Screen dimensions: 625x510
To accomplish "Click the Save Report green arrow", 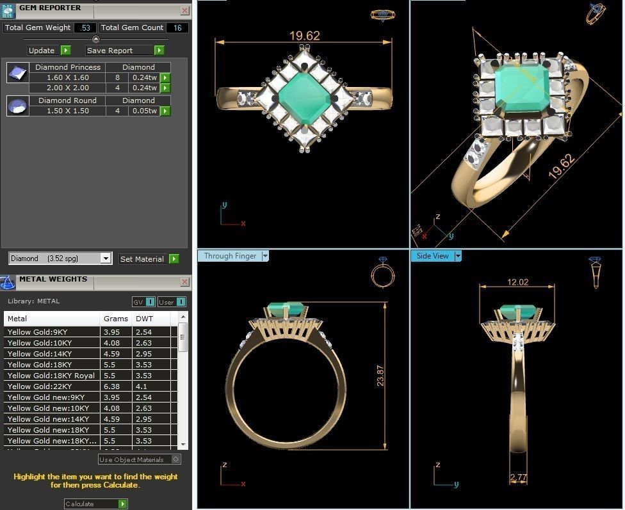I will 159,50.
